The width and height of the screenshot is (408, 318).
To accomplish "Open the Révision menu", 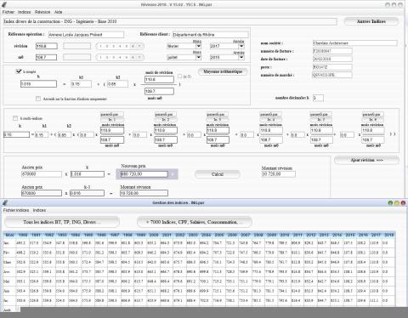I will coord(42,12).
